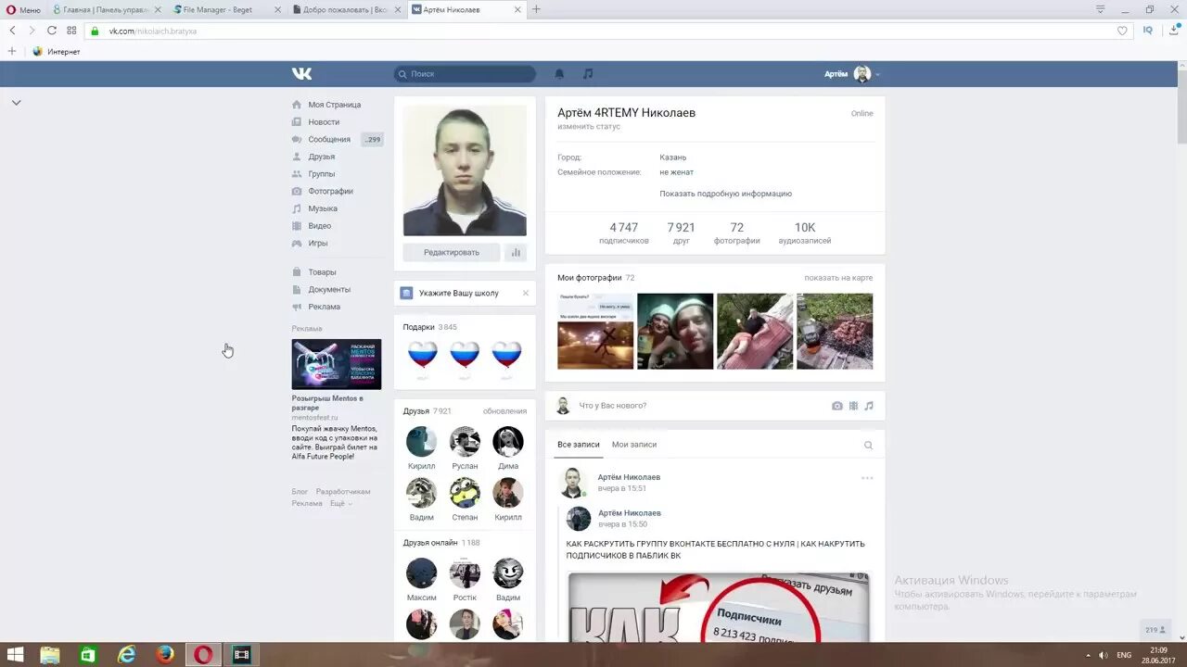Open Opera speed dial grid

click(71, 31)
